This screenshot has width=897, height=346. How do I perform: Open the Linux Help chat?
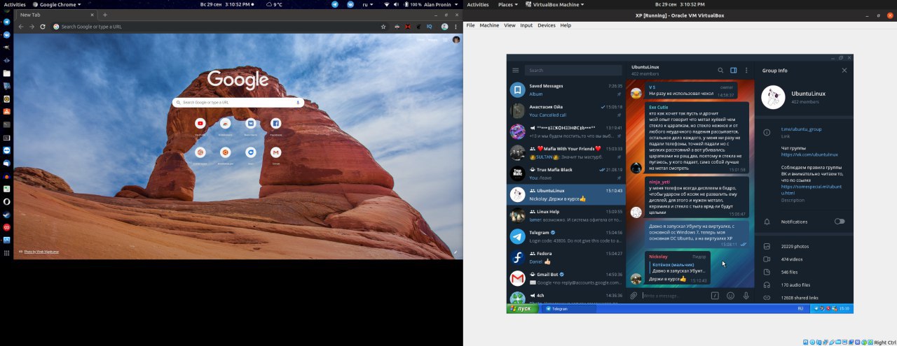567,215
